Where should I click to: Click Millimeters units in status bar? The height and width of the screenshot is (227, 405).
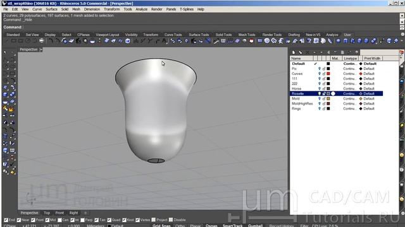(95, 226)
